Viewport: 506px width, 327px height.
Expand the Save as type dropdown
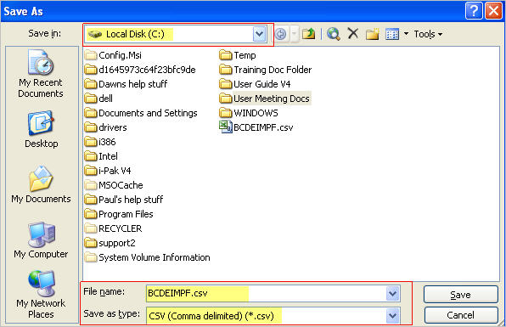tap(393, 315)
